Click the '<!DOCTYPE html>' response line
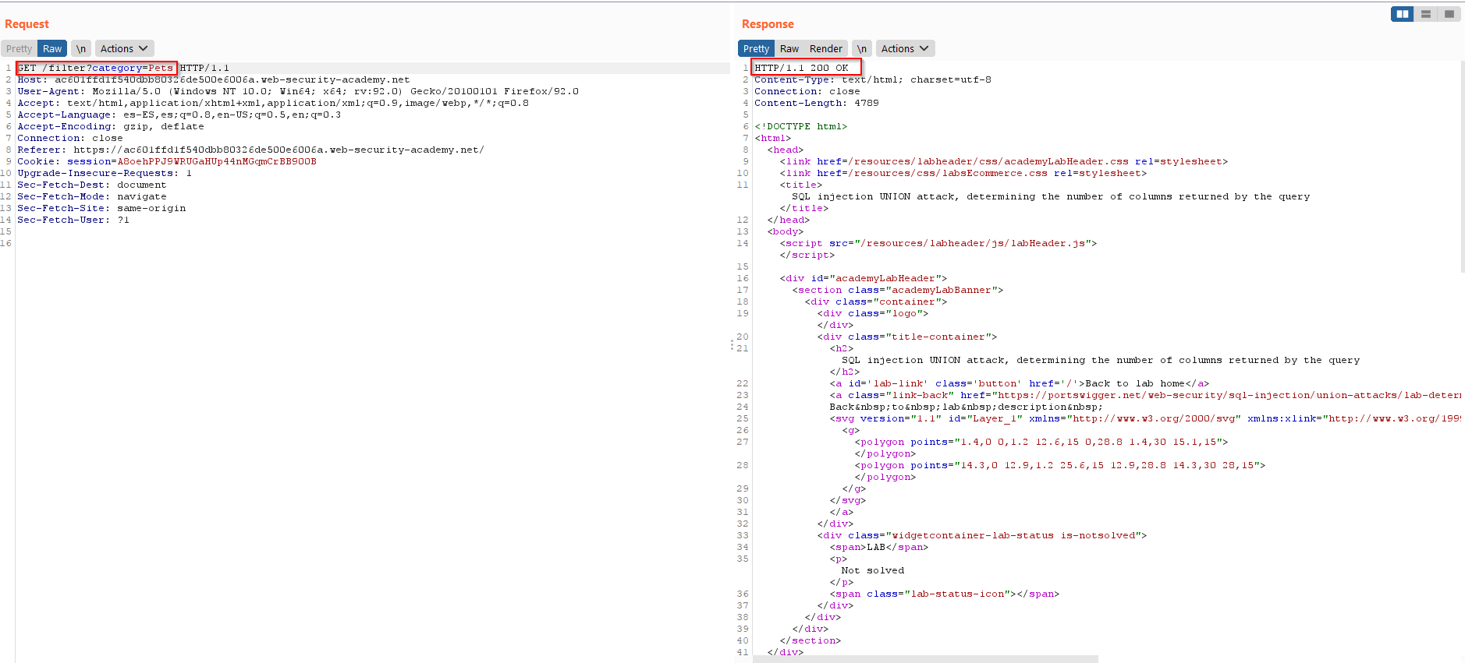This screenshot has width=1465, height=663. click(800, 126)
